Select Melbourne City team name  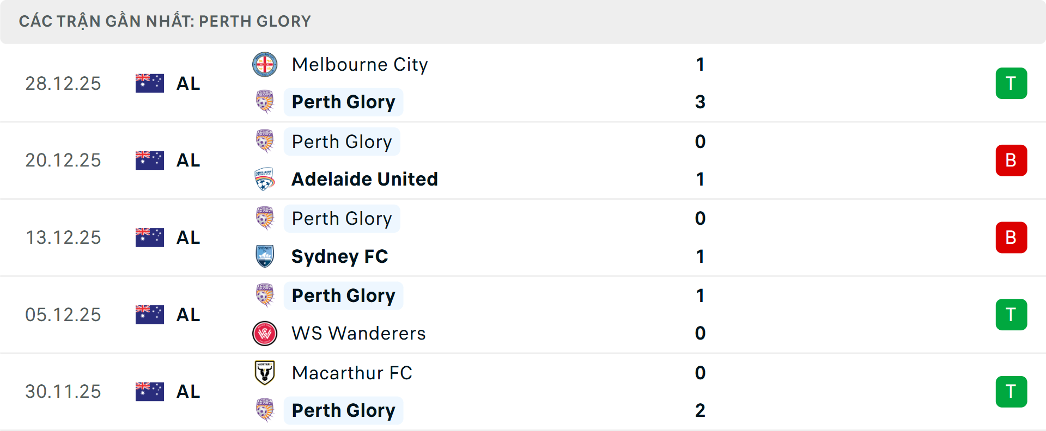(360, 64)
